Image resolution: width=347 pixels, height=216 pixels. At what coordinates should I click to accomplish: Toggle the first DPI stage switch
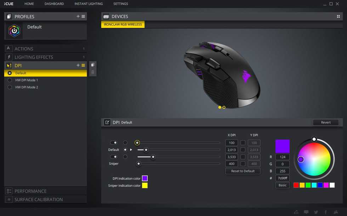(114, 143)
